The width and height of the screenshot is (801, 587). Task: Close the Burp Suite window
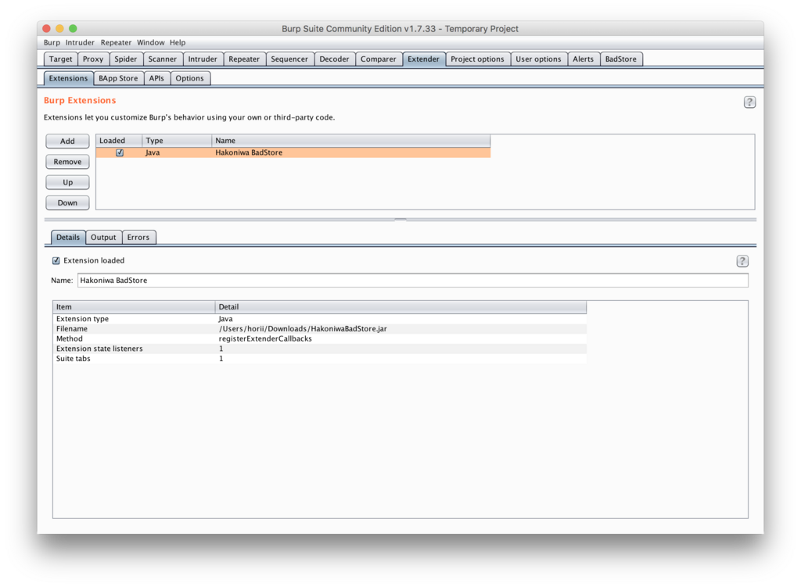46,29
